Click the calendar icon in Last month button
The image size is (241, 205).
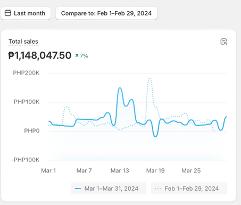8,13
